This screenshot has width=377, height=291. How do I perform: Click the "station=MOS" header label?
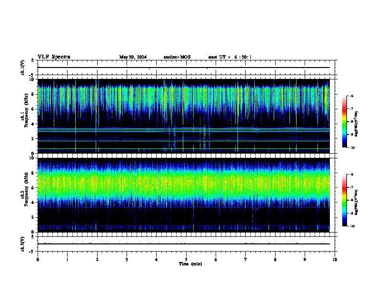point(177,57)
